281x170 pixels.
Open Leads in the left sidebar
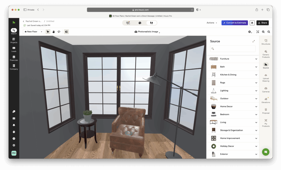pos(14,49)
